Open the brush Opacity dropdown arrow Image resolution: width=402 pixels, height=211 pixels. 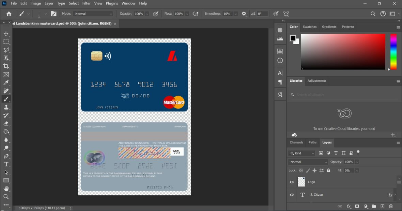point(147,14)
